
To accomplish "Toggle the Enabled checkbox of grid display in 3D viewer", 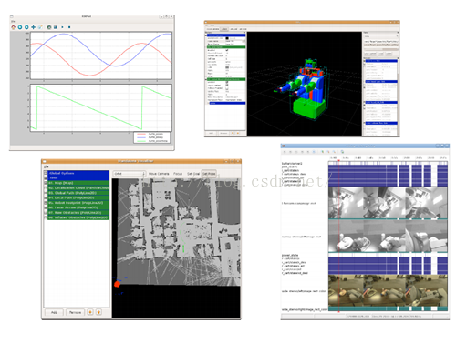I will tap(227, 50).
